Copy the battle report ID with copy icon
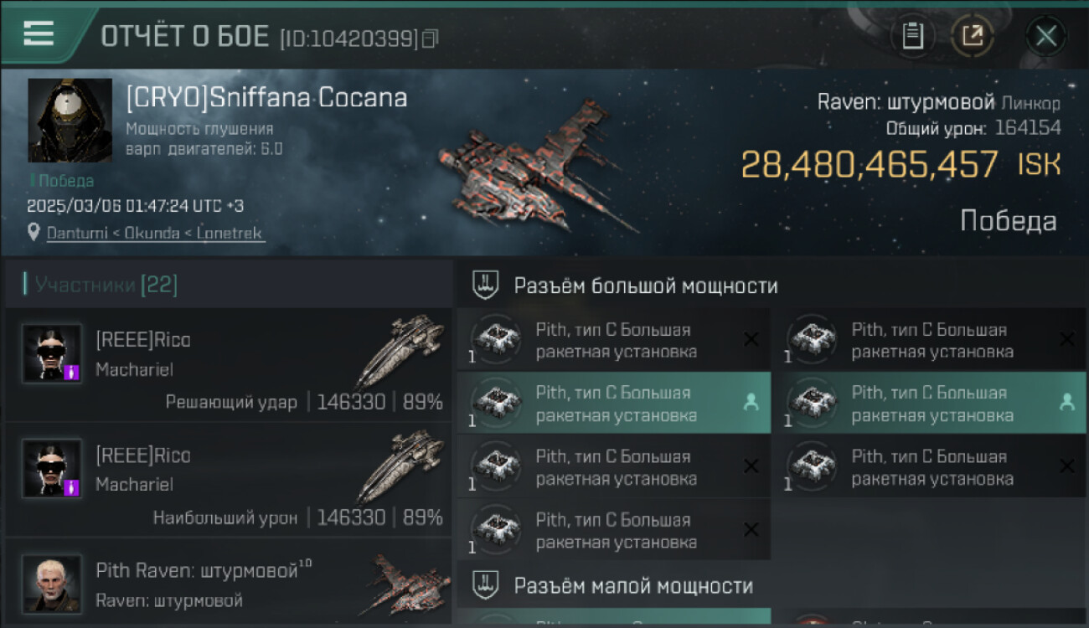This screenshot has width=1089, height=628. [430, 39]
